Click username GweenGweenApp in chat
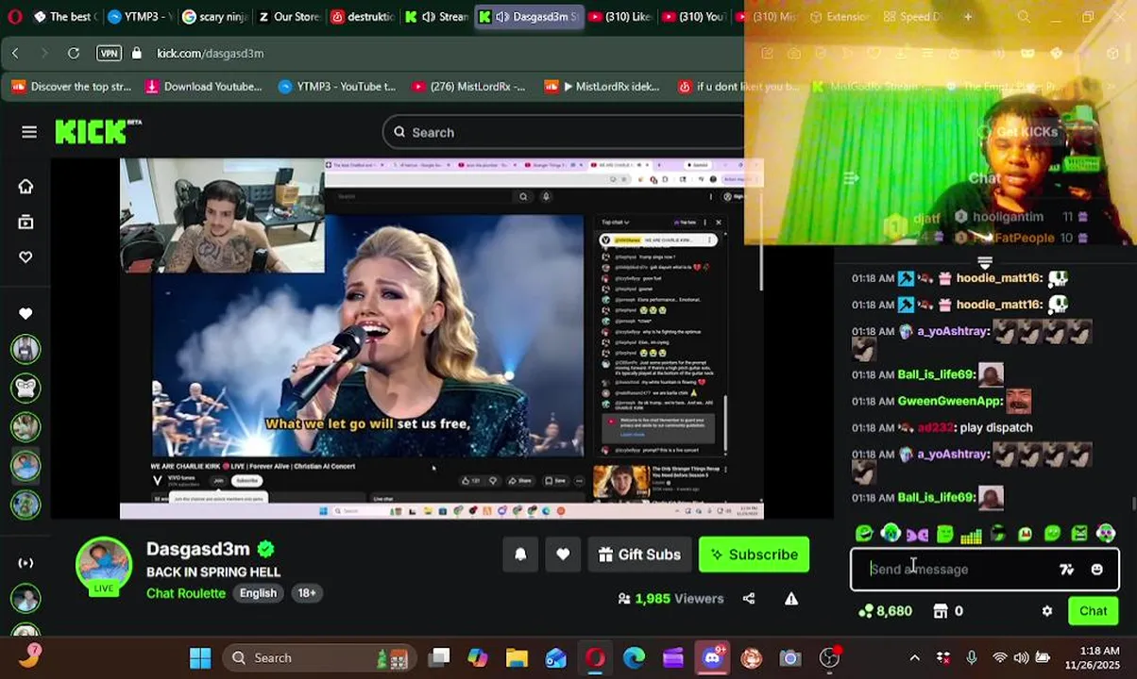1137x679 pixels. click(x=950, y=401)
